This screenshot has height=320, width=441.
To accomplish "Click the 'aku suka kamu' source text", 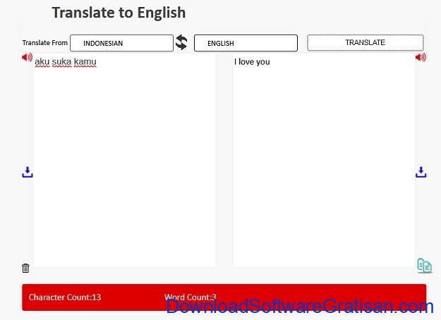I will [66, 61].
